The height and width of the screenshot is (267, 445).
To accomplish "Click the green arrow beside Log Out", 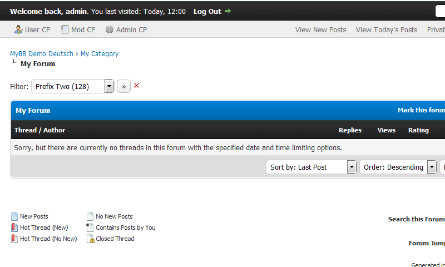I will coord(228,11).
